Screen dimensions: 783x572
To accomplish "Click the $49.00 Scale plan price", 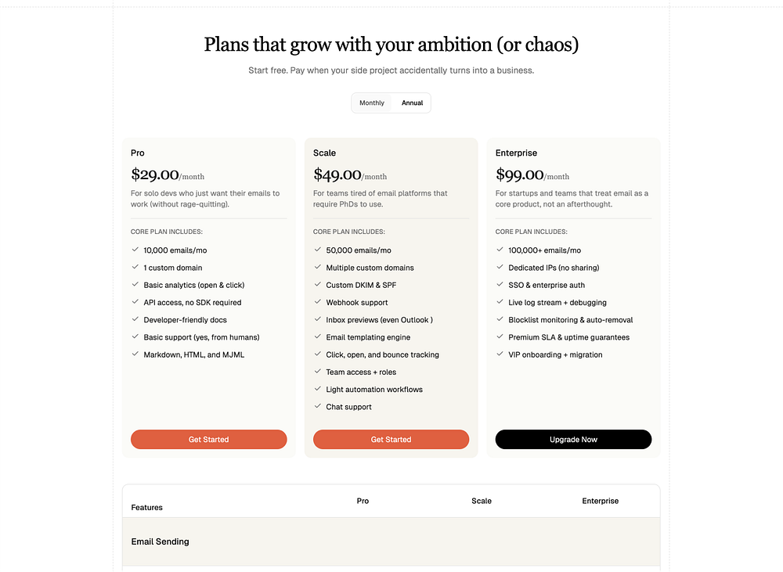I will [337, 175].
